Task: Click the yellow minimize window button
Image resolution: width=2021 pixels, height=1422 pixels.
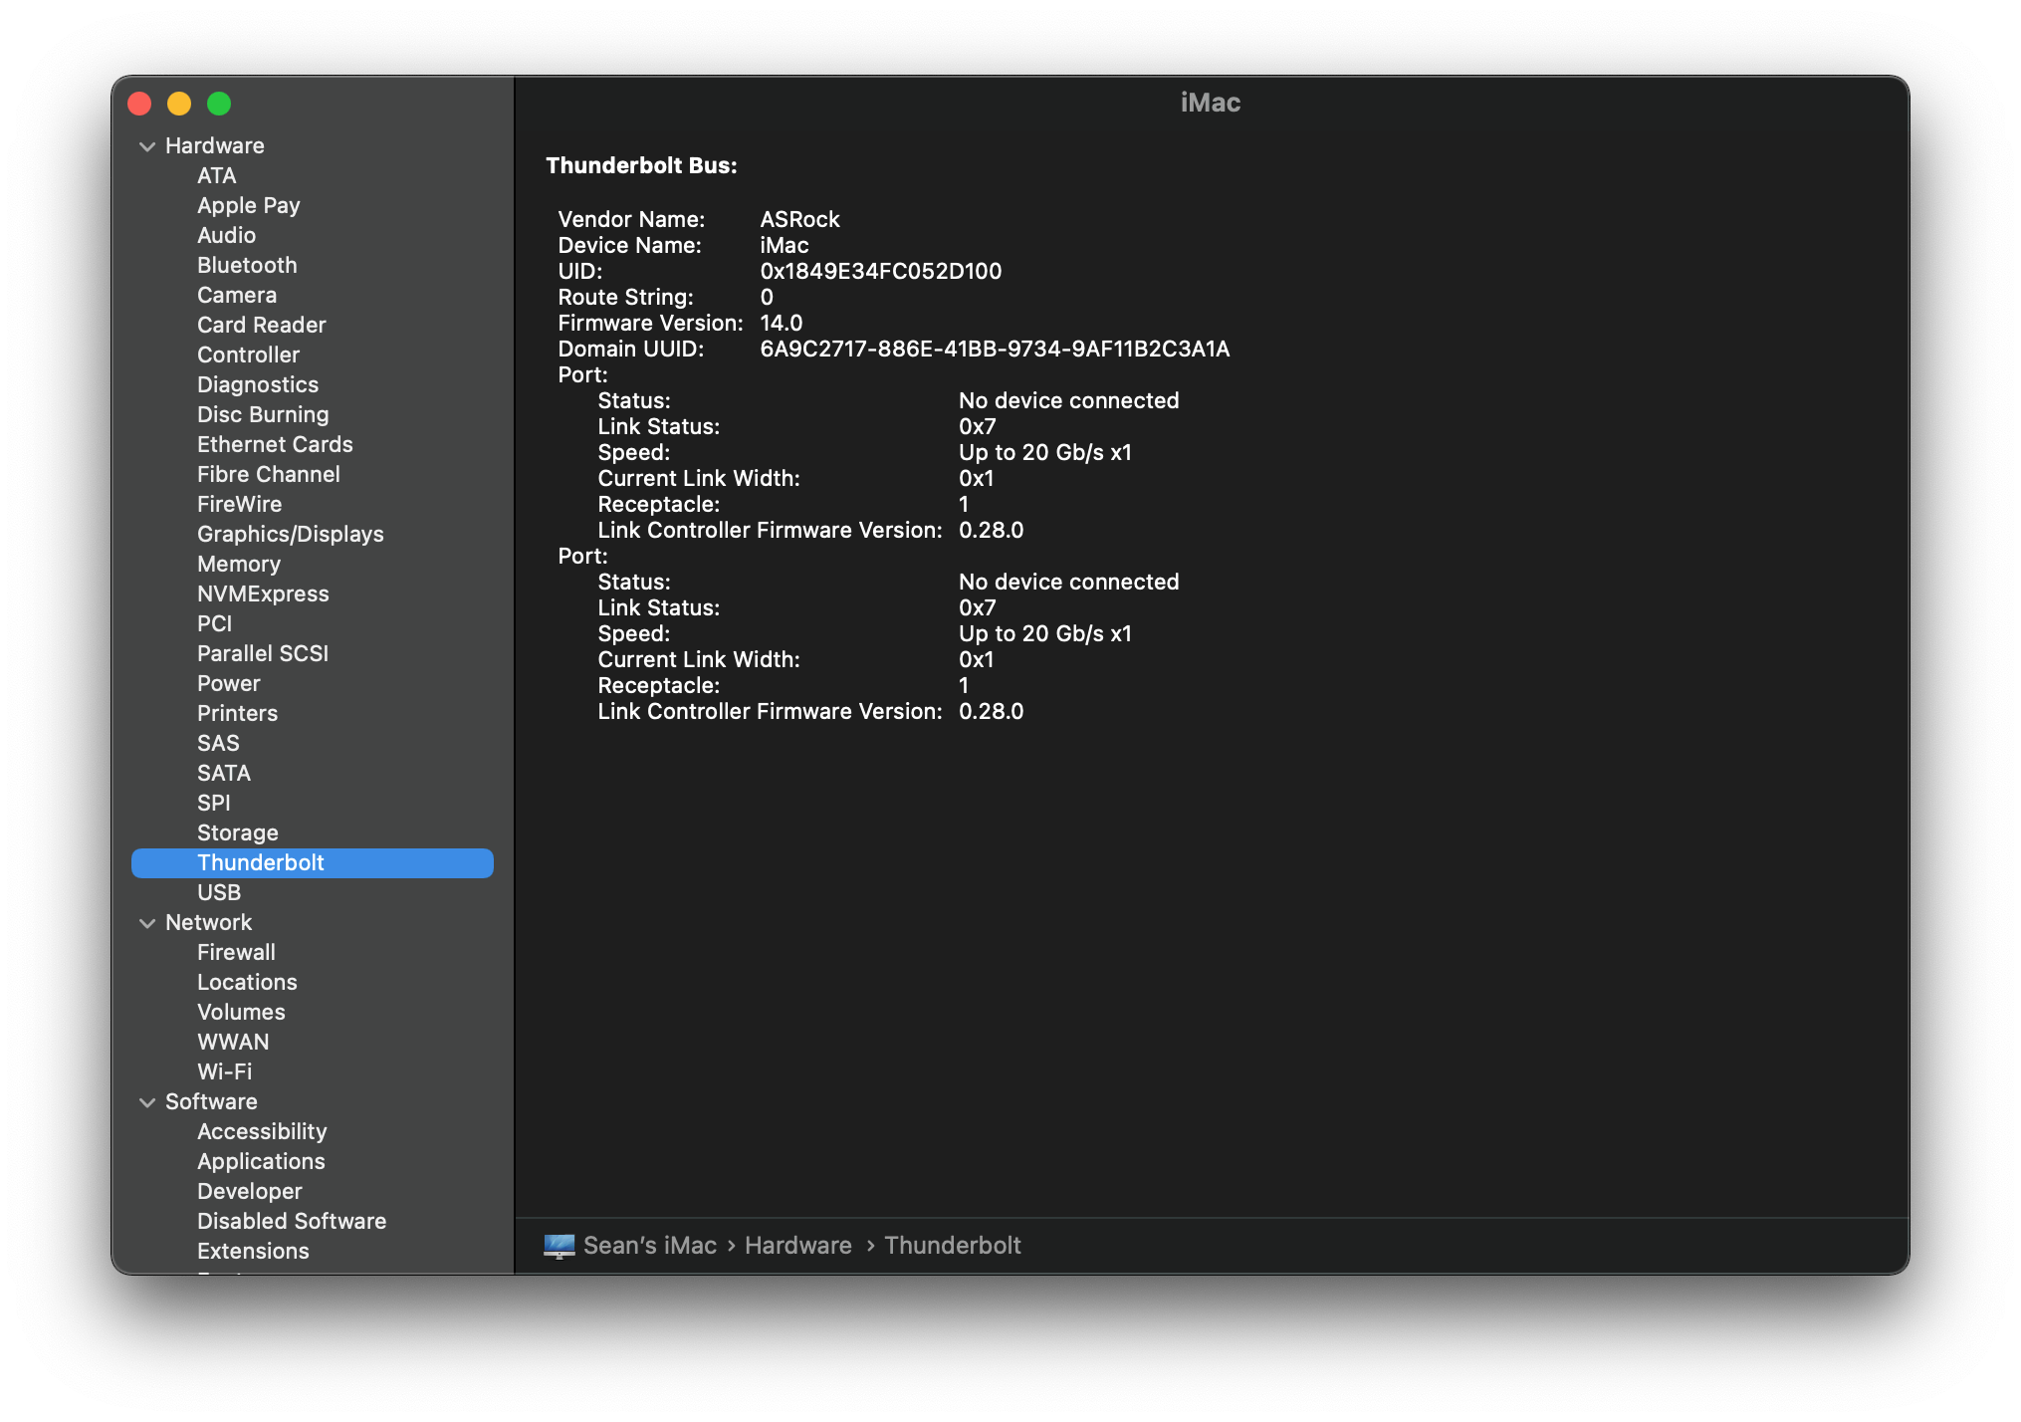Action: (179, 104)
